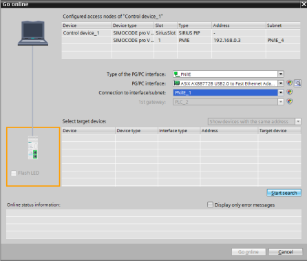Close the Go online dialog
Screen dimensions: 307x261
(304, 4)
